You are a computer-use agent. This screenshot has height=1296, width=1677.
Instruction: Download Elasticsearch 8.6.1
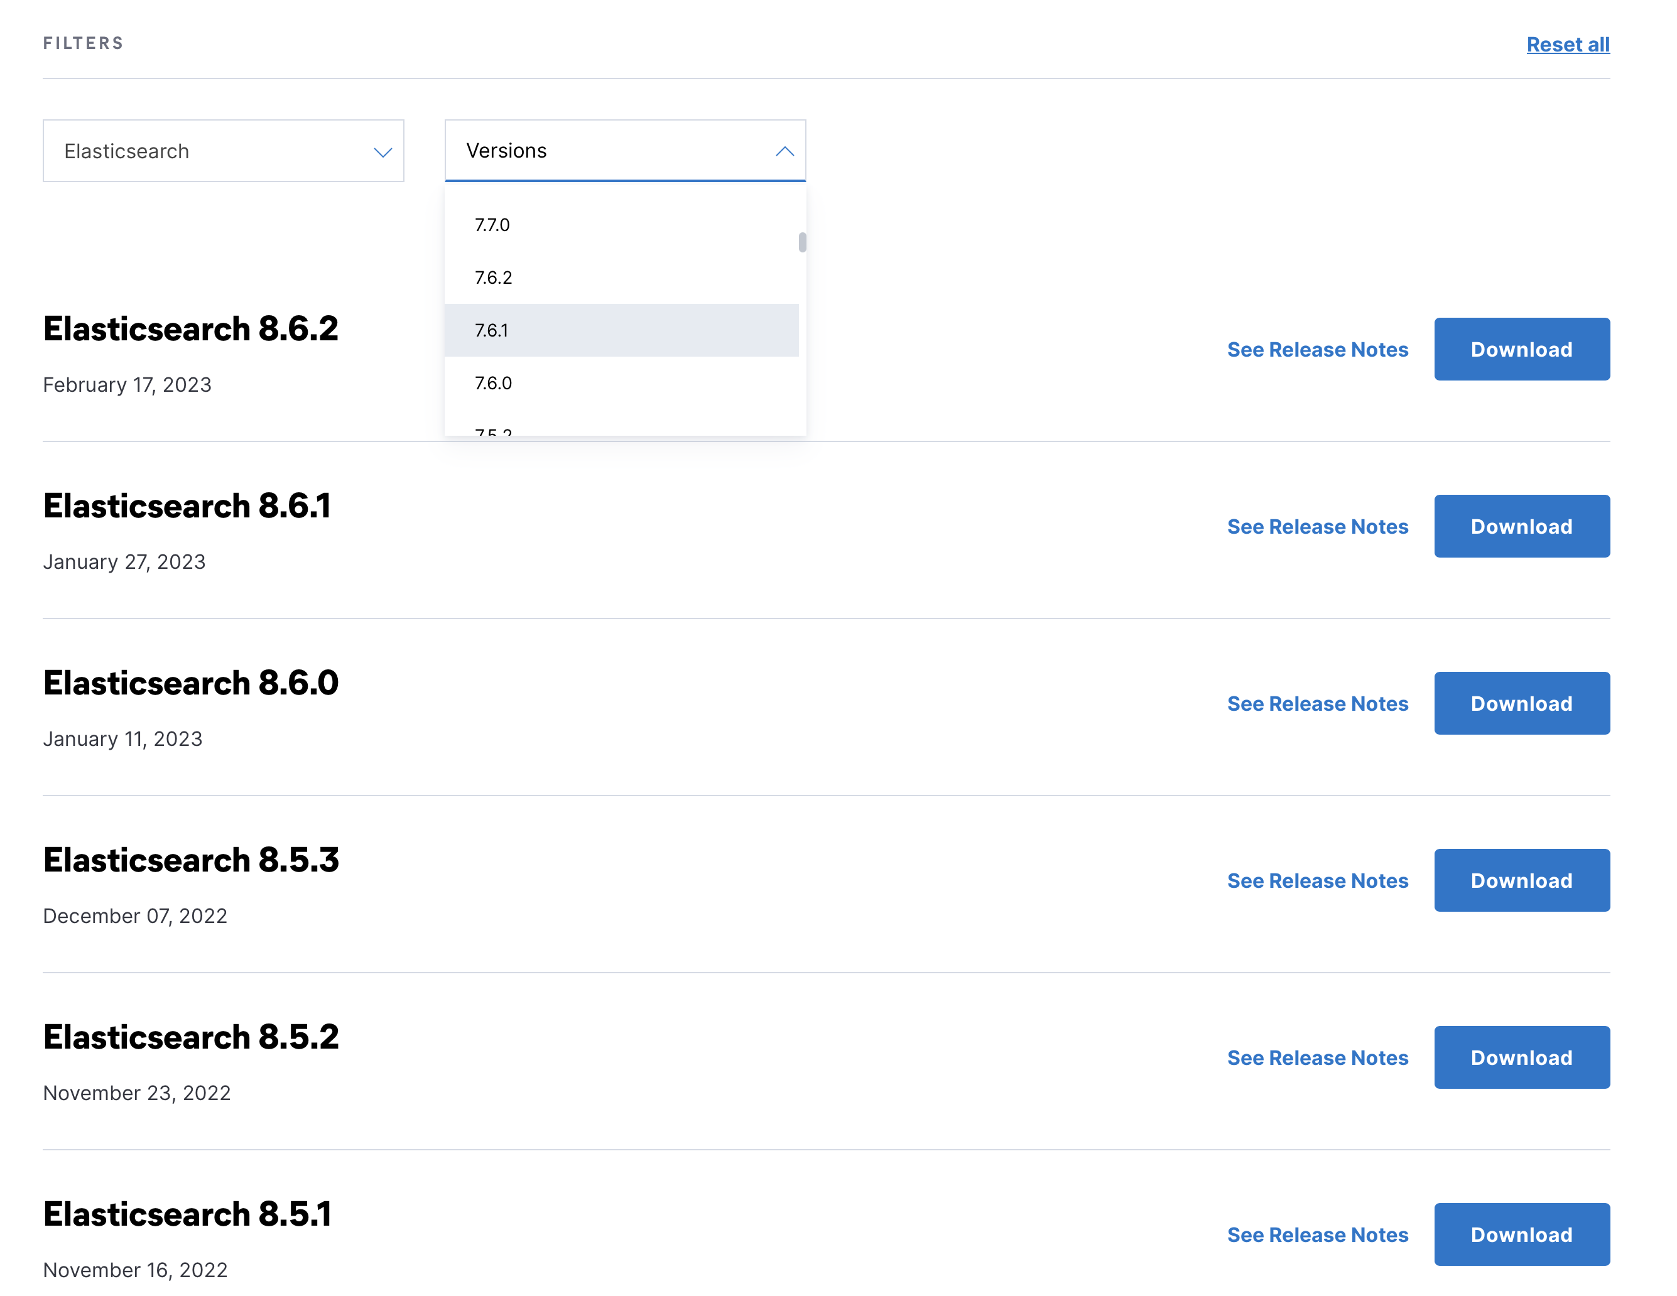point(1521,527)
